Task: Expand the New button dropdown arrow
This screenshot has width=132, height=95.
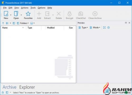Action: tap(11, 15)
